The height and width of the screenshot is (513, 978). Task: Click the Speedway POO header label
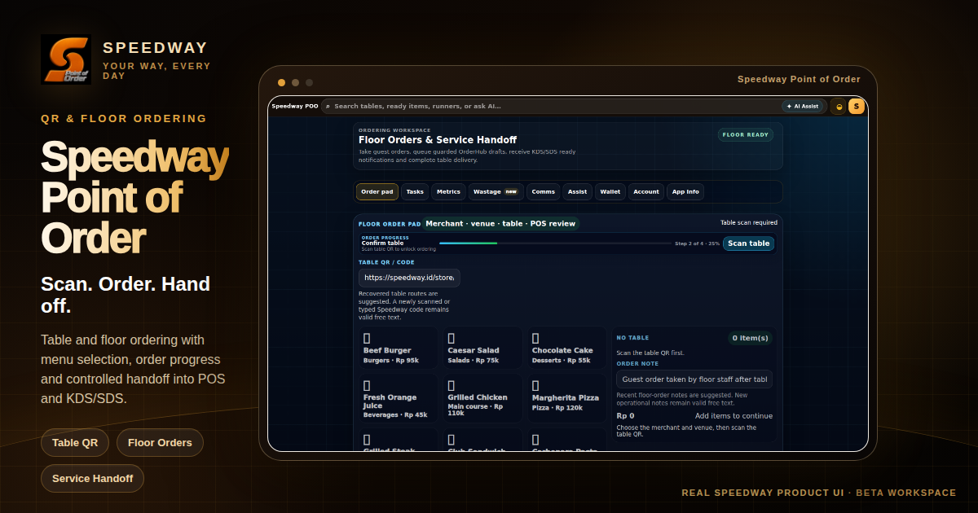point(295,107)
